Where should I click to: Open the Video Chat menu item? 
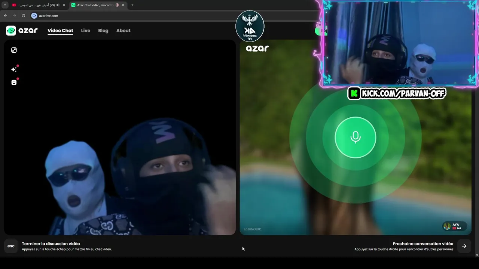pos(60,31)
